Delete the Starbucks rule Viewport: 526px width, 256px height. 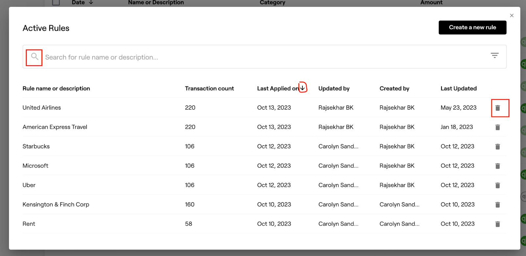[x=497, y=146]
